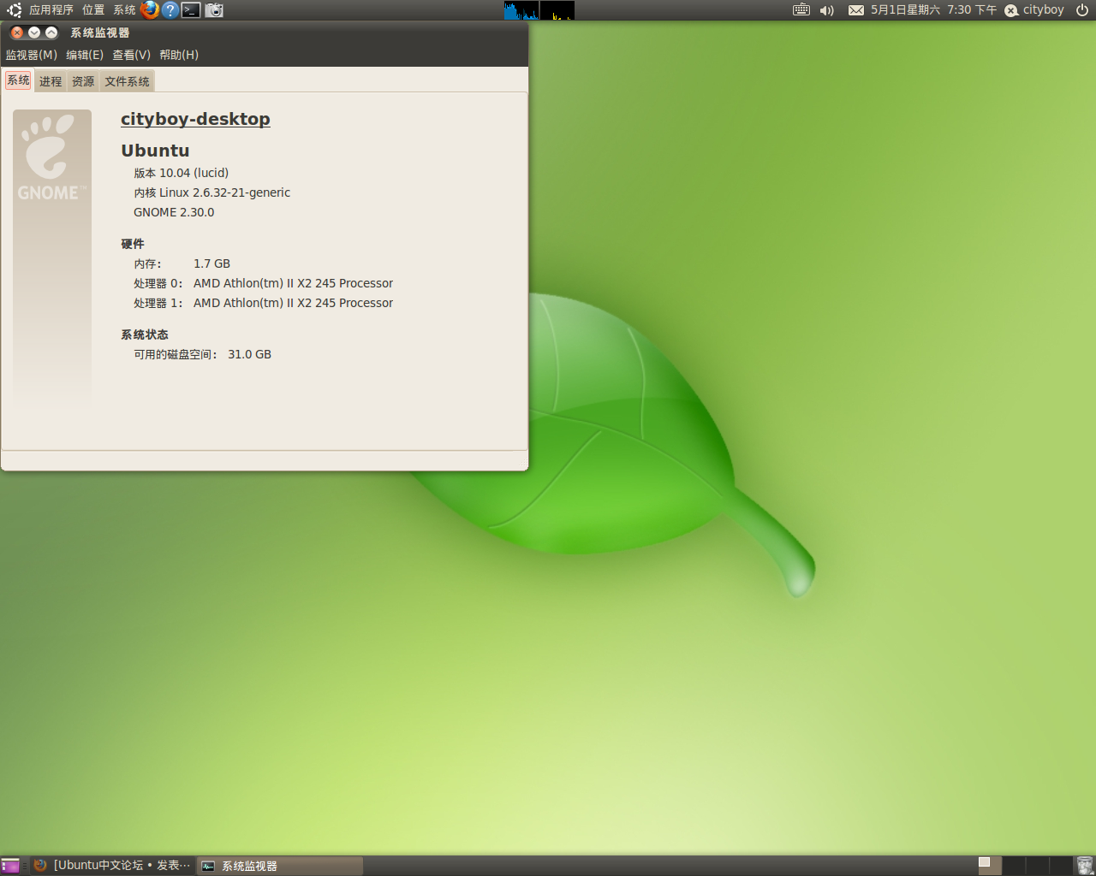Open the 位置 places menu
Screen dimensions: 1096x876
pyautogui.click(x=93, y=10)
